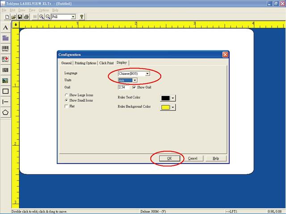Expand Ruler Background Color dropdown arrow
The image size is (286, 214).
coord(173,107)
